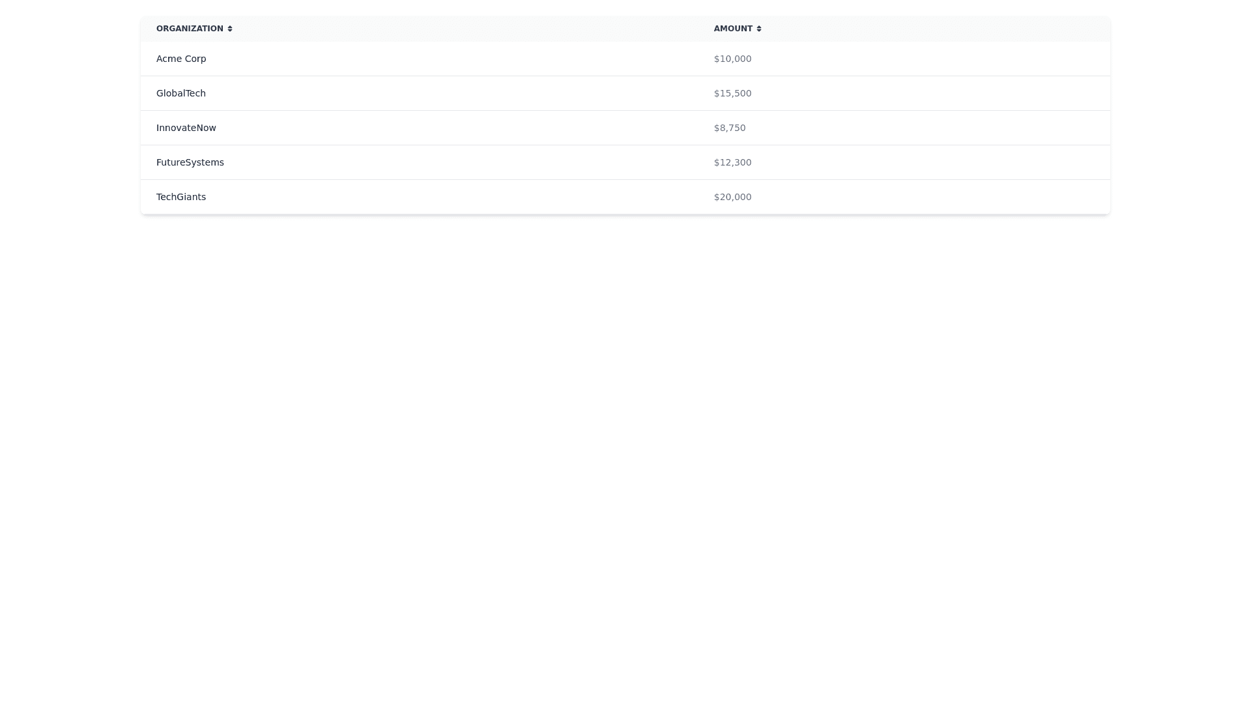Click the $20,000 amount value
Viewport: 1251px width, 704px height.
click(x=732, y=197)
